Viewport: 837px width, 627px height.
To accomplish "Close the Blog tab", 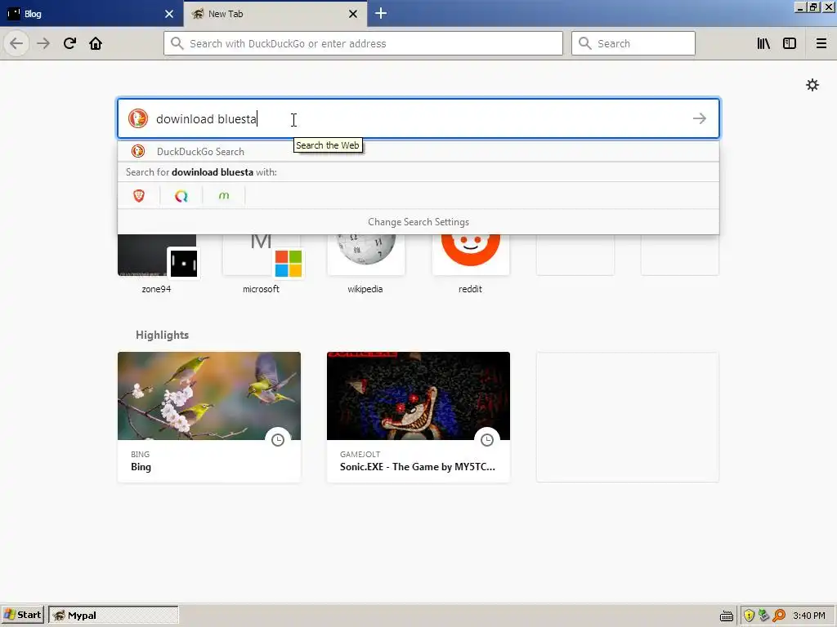I will point(169,14).
